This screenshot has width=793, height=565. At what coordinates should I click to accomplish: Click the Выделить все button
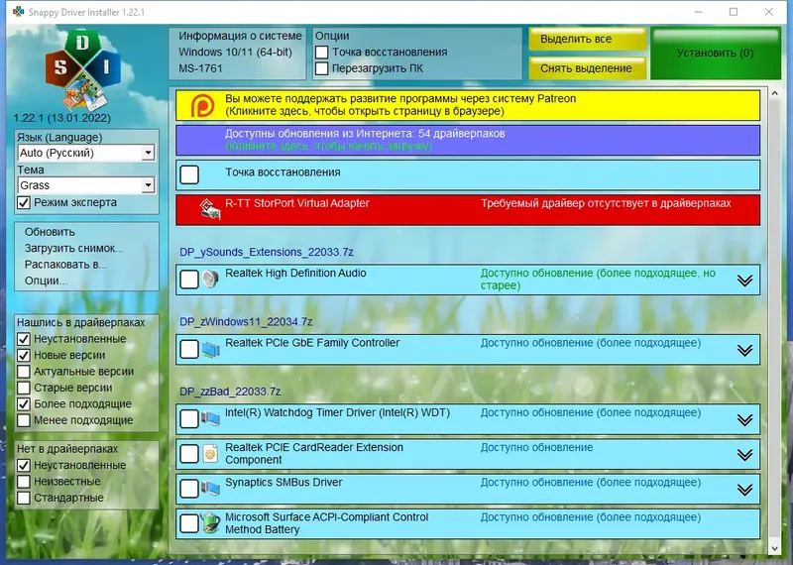point(587,39)
